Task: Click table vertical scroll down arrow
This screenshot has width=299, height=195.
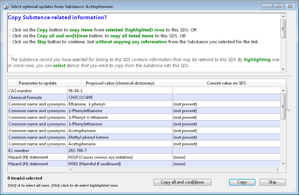Action: tap(283, 164)
